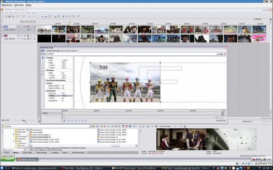
Task: Click the Start Preview play icon in Explorer
Action: tap(112, 126)
